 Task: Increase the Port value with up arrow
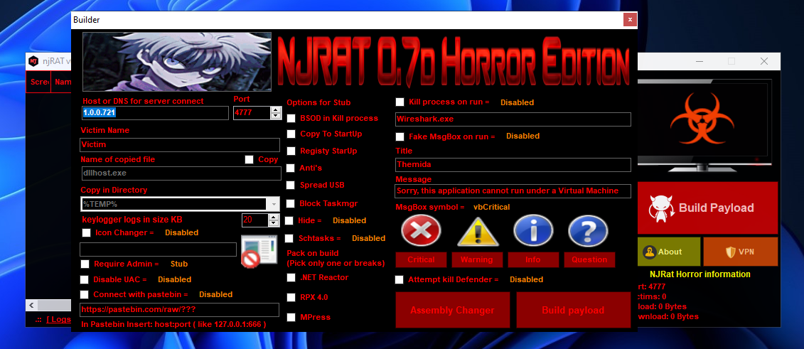[x=276, y=109]
